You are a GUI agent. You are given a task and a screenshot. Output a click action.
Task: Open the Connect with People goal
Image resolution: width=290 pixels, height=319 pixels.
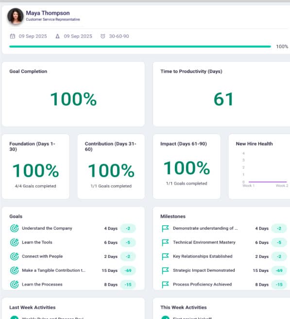(x=42, y=256)
